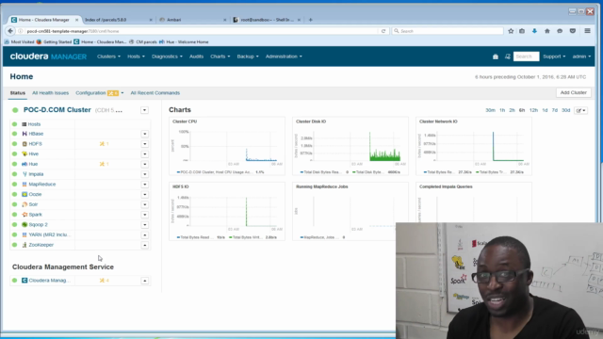This screenshot has width=603, height=339.
Task: Open the Cluster CPU chart
Action: click(x=227, y=147)
